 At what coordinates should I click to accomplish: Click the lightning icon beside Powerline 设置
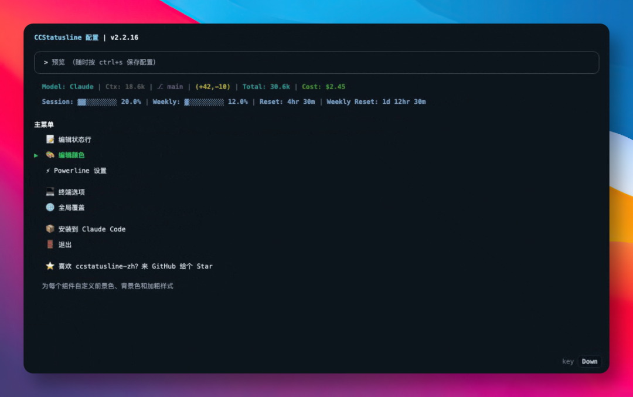point(48,171)
